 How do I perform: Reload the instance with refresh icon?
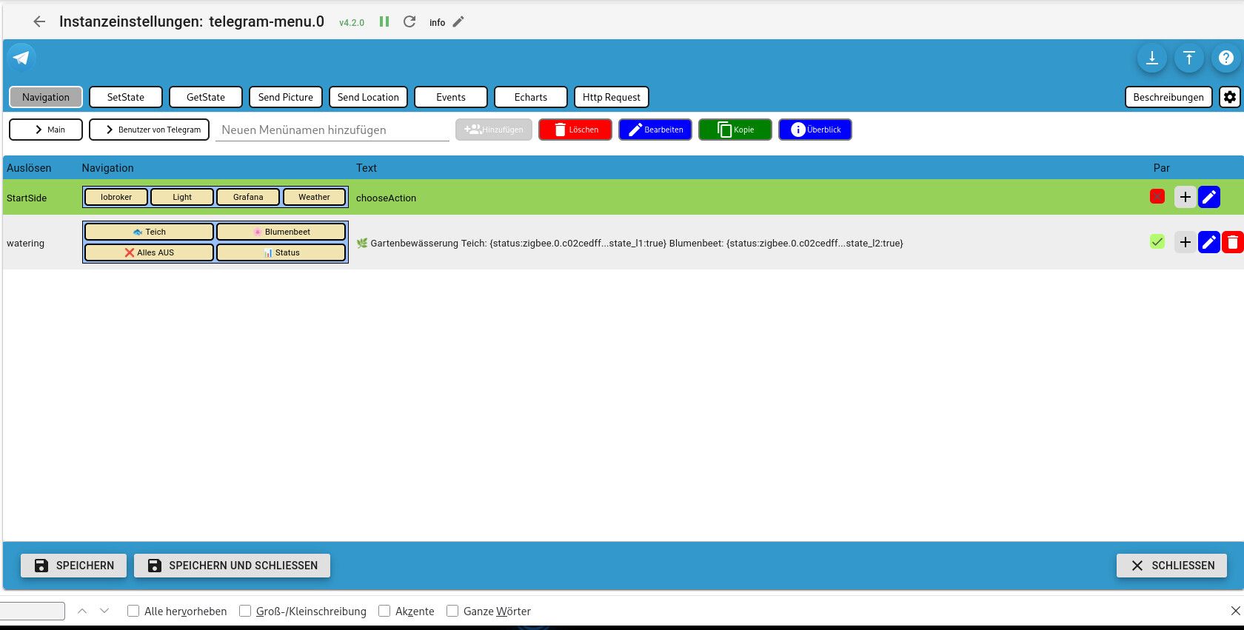coord(409,21)
